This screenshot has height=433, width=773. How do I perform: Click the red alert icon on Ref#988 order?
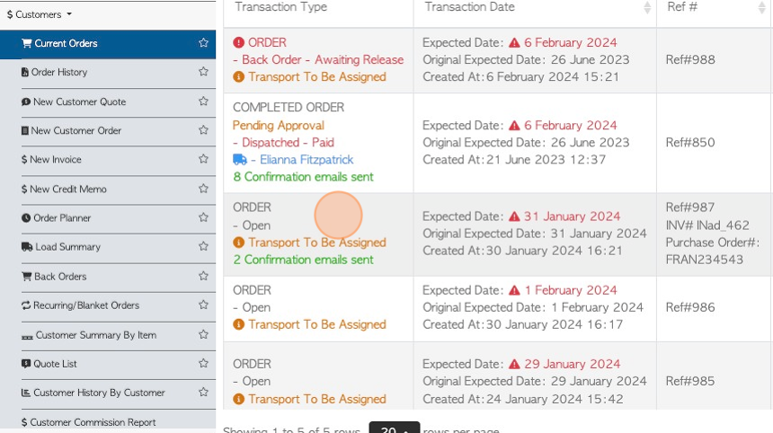coord(238,42)
